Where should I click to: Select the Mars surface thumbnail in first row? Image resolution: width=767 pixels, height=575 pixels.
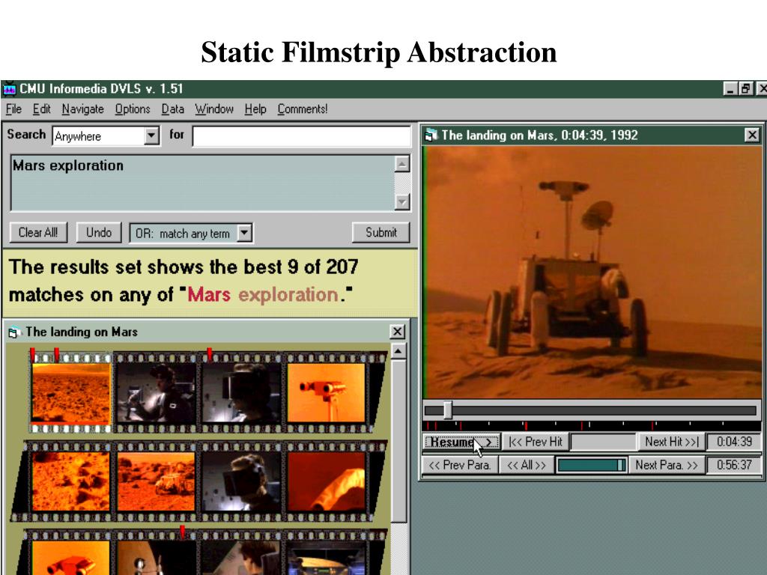(x=71, y=392)
